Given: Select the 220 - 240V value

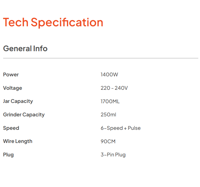Looking at the screenshot, I should 114,88.
